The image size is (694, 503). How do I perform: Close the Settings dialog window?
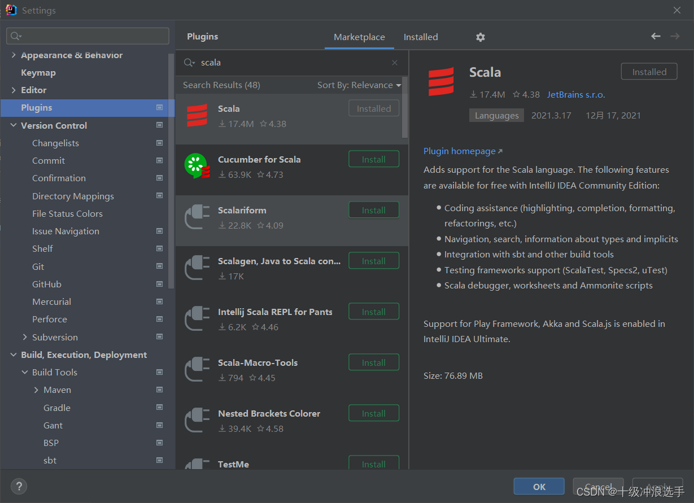677,10
